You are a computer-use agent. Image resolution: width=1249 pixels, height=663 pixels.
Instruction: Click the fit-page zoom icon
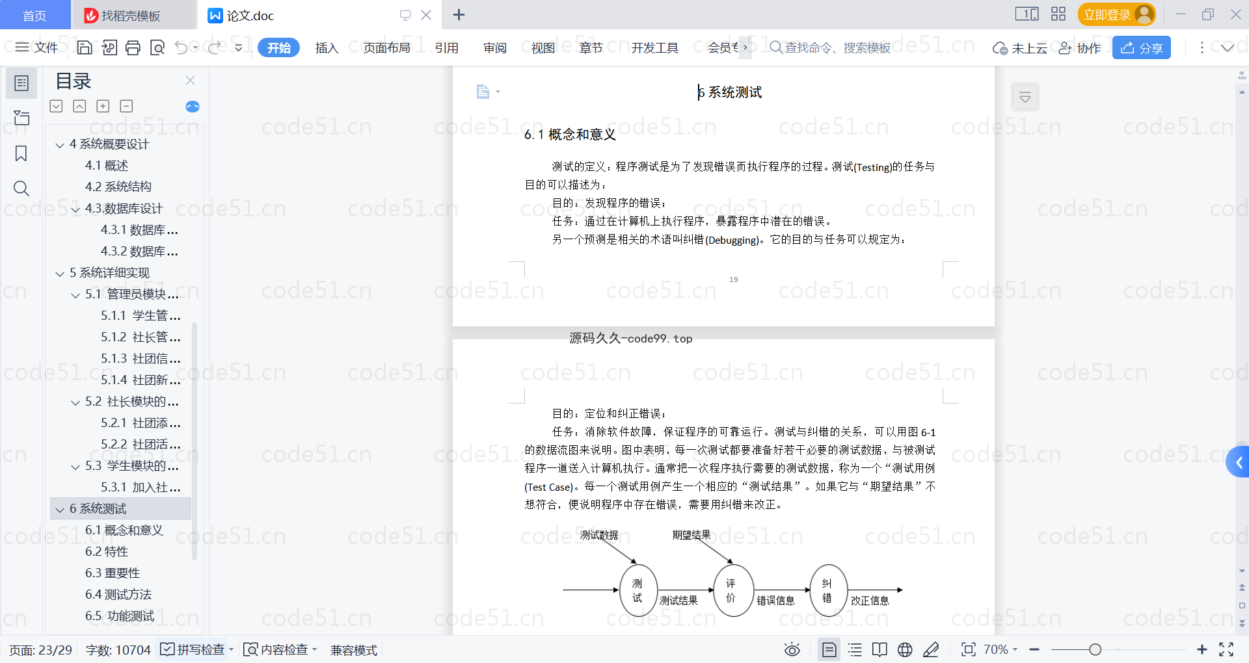tap(969, 649)
